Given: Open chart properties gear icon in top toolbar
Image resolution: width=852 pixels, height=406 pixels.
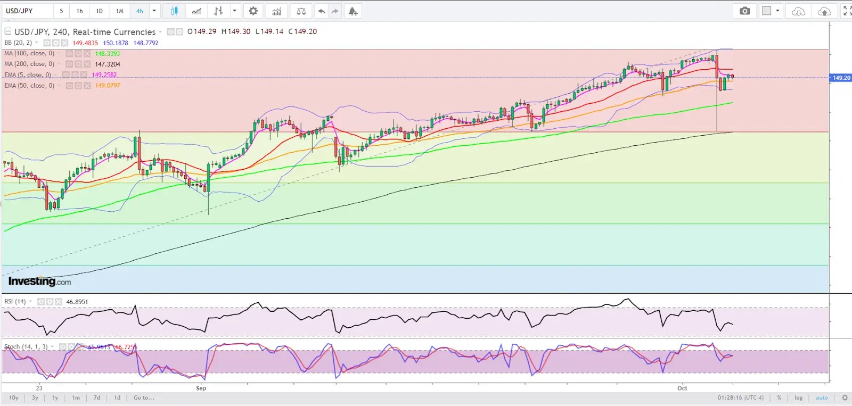Looking at the screenshot, I should pos(253,11).
